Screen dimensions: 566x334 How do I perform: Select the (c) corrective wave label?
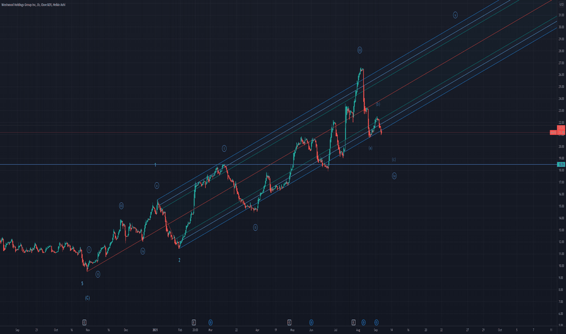click(x=394, y=159)
